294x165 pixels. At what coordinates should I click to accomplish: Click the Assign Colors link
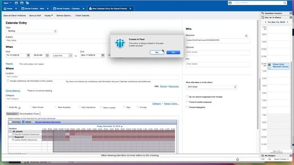click(171, 104)
